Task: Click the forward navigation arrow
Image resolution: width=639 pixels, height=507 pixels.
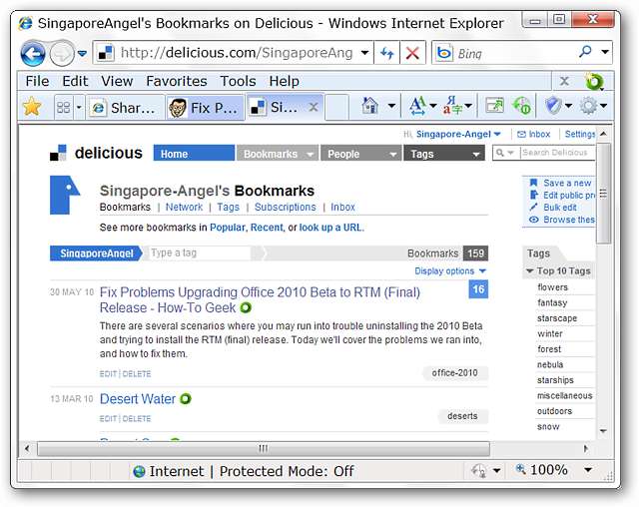Action: click(62, 53)
